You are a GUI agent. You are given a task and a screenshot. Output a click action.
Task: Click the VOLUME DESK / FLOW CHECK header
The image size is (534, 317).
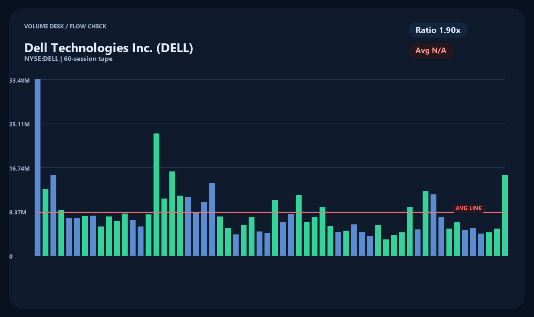65,26
